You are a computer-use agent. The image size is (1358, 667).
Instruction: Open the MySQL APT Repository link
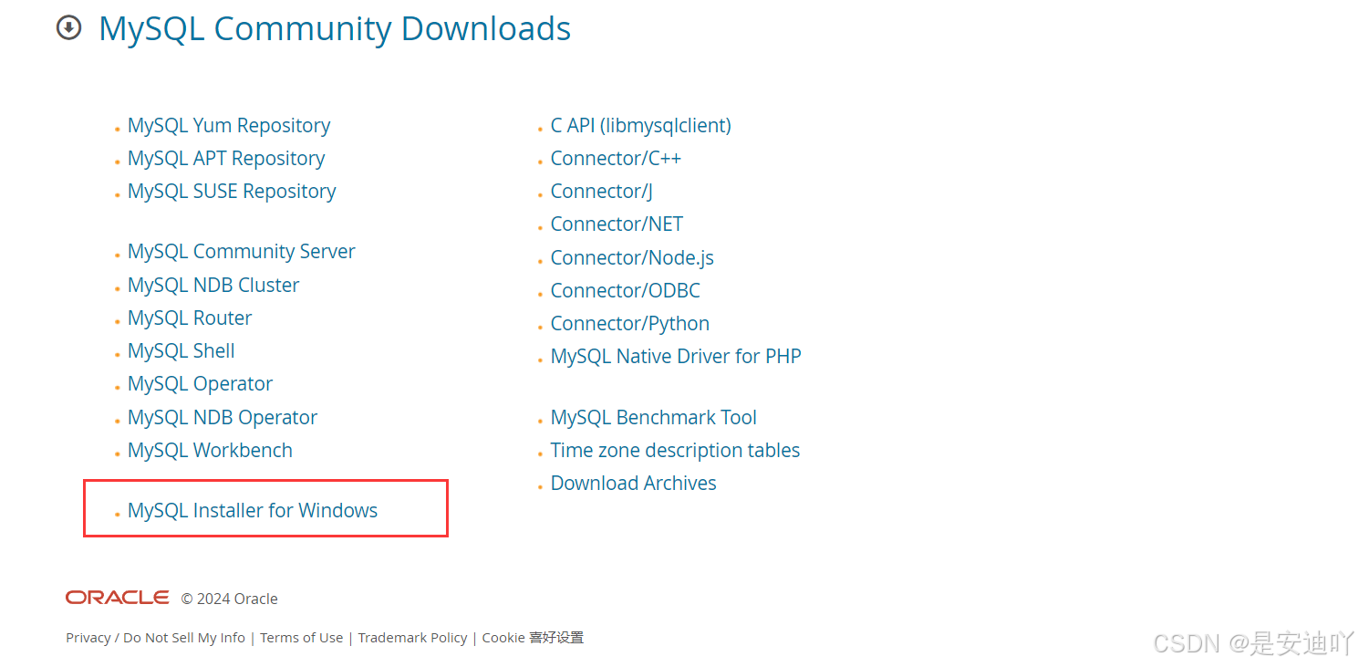coord(226,159)
